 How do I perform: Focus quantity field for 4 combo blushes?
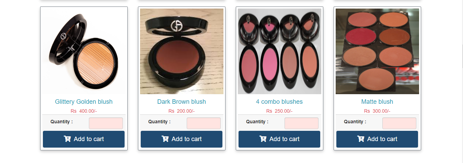[x=301, y=123]
